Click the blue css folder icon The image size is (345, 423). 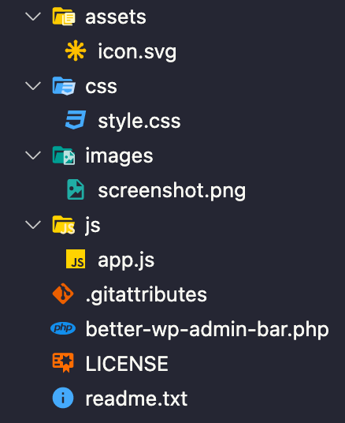[x=64, y=86]
